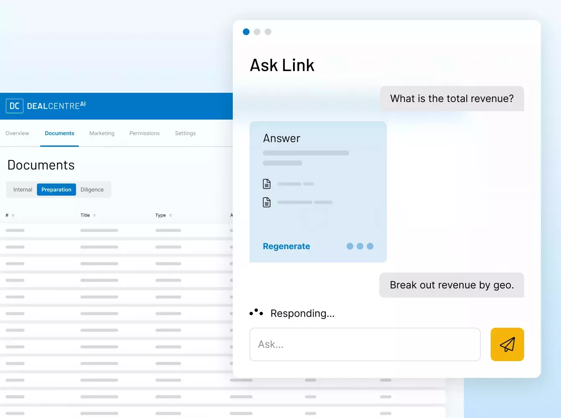Switch to Preparation segment
The width and height of the screenshot is (561, 418).
57,190
